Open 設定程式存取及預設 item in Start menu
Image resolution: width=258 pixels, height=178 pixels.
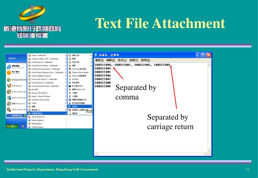(x=16, y=80)
